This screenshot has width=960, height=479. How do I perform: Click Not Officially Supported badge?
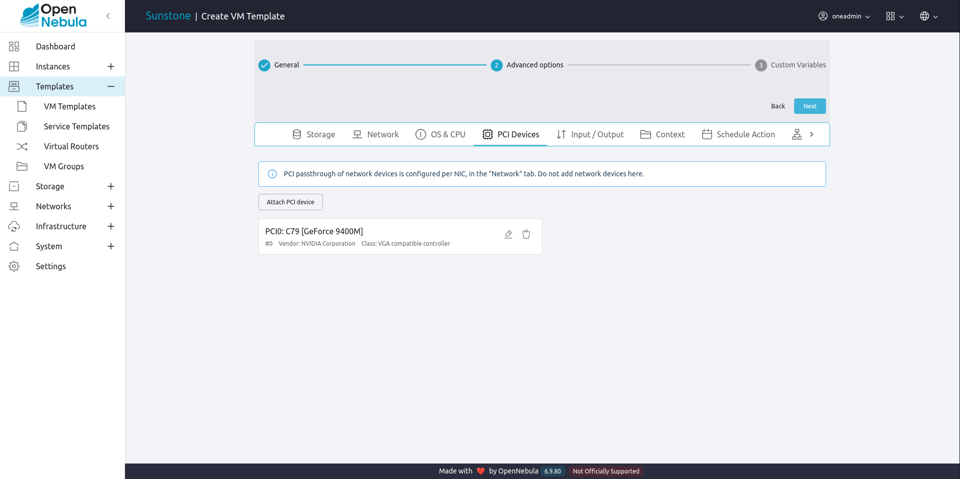606,471
